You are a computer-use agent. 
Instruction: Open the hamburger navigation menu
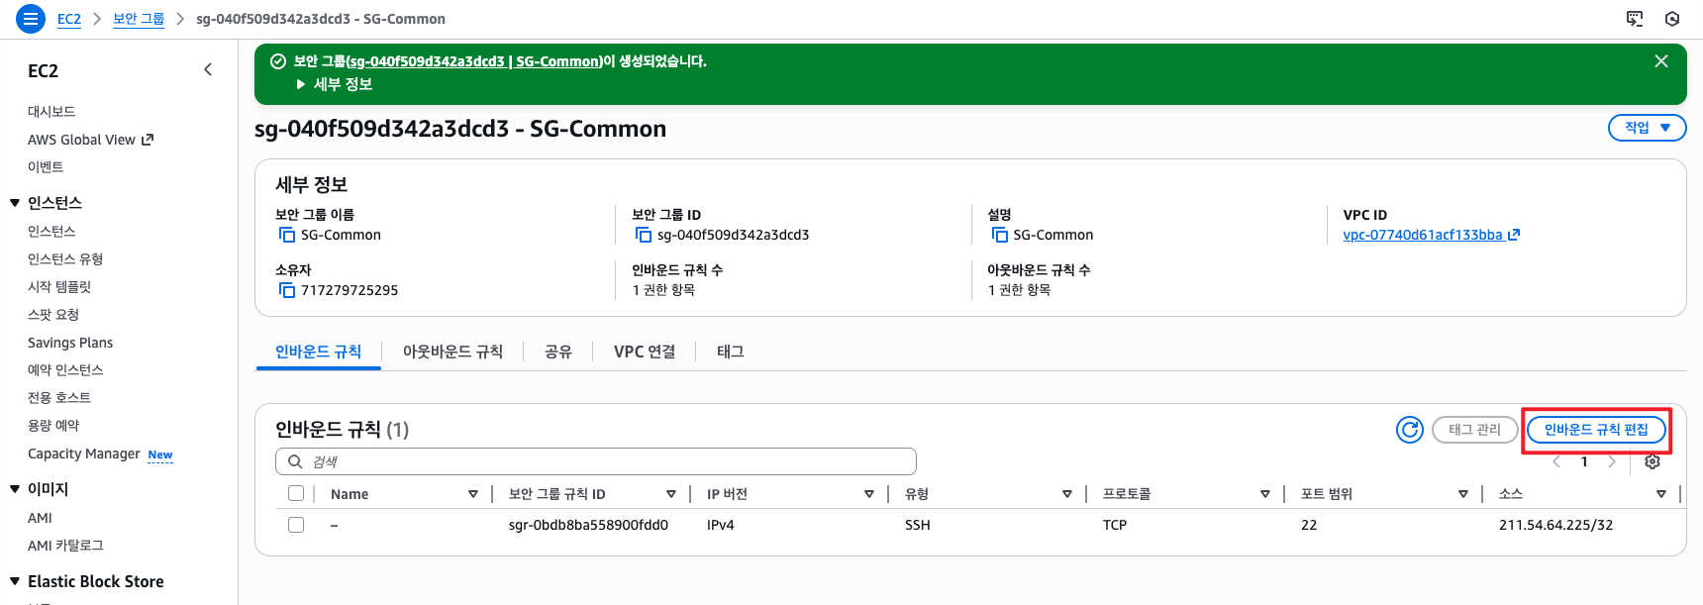pyautogui.click(x=31, y=19)
